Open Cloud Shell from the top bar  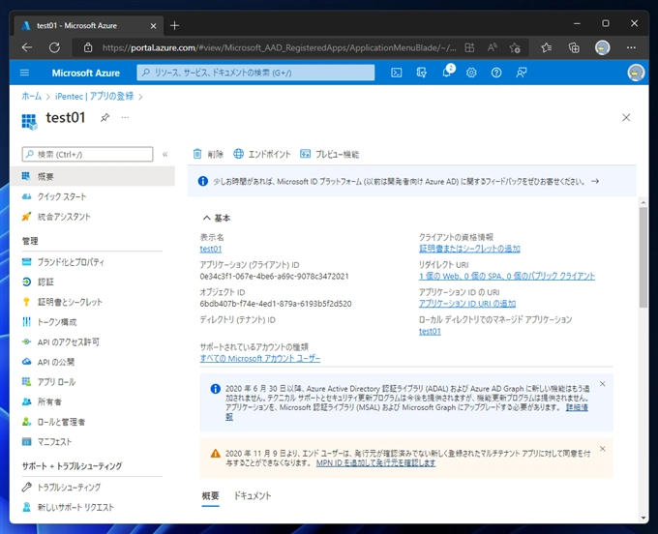tap(396, 73)
